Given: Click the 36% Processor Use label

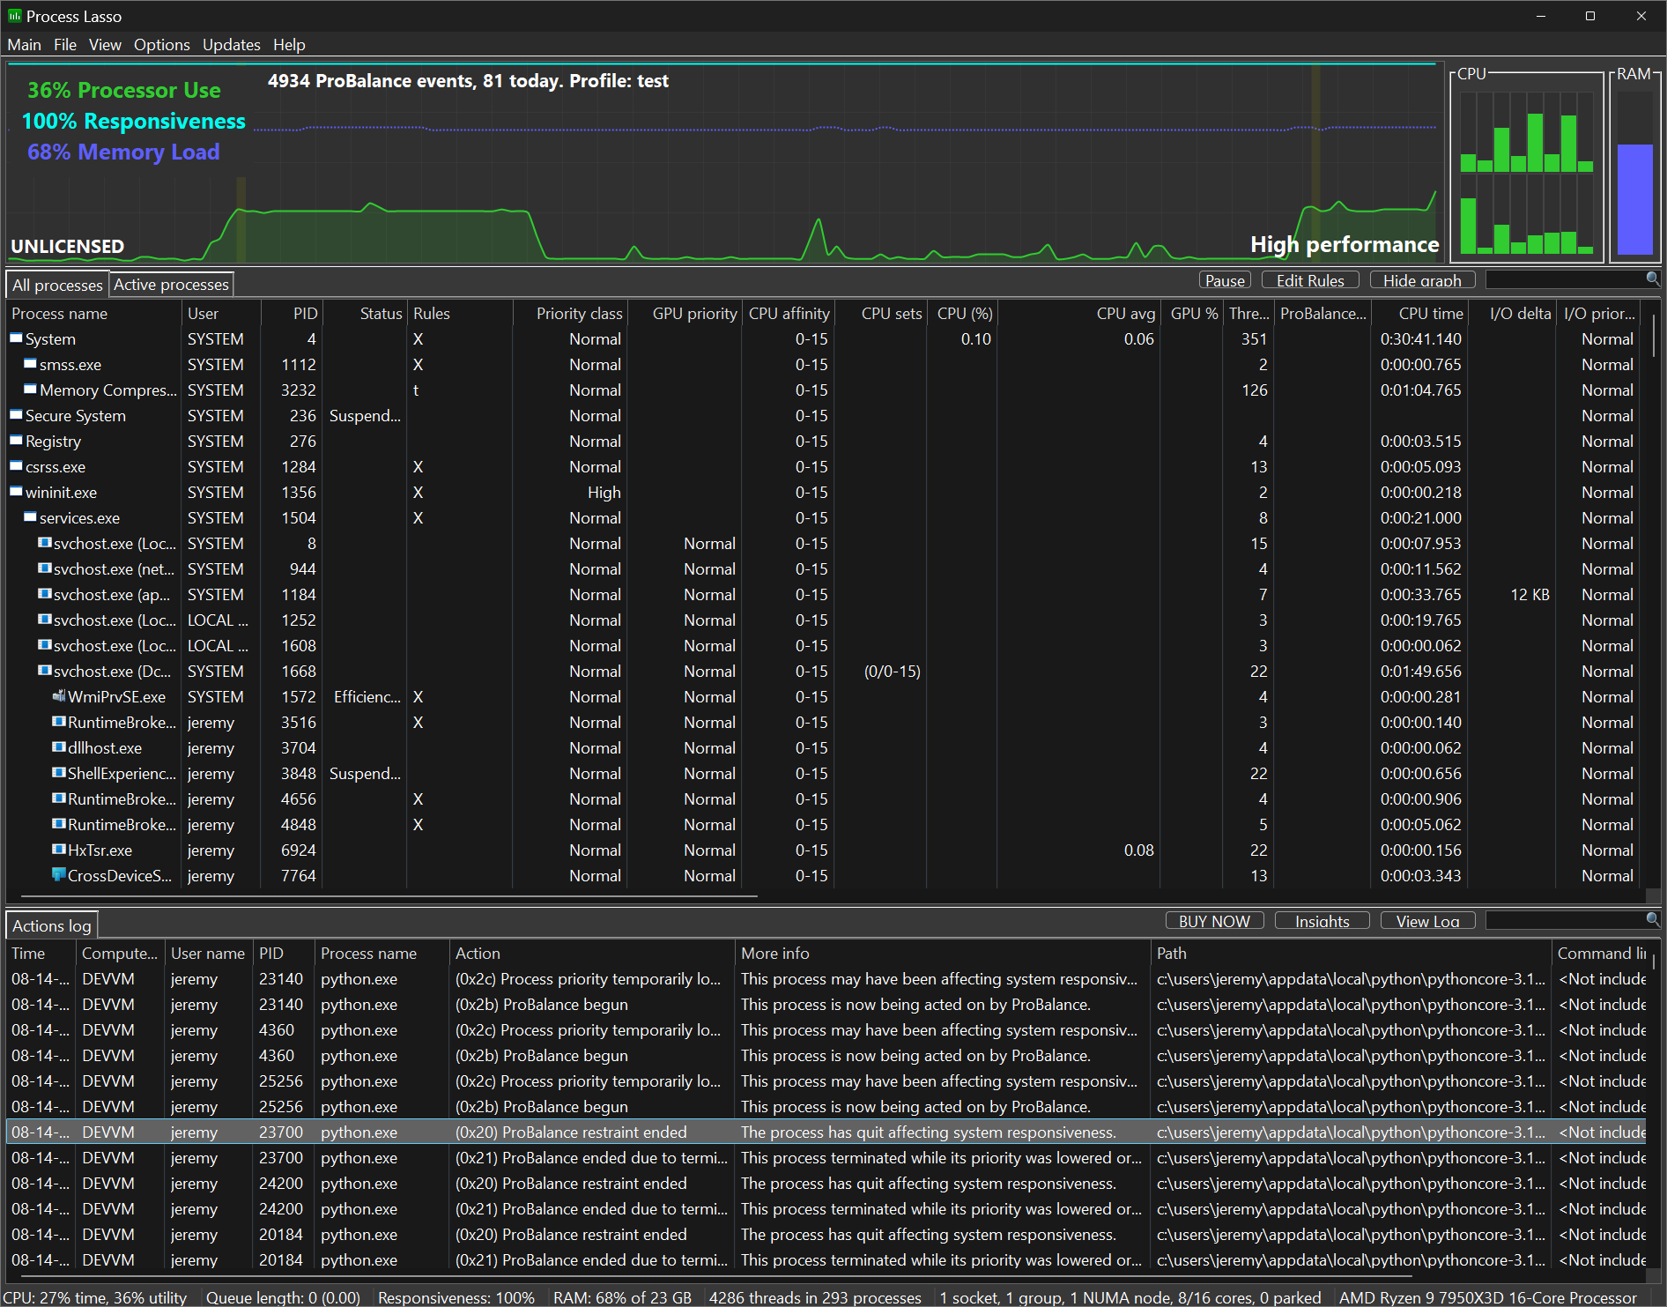Looking at the screenshot, I should pyautogui.click(x=124, y=90).
